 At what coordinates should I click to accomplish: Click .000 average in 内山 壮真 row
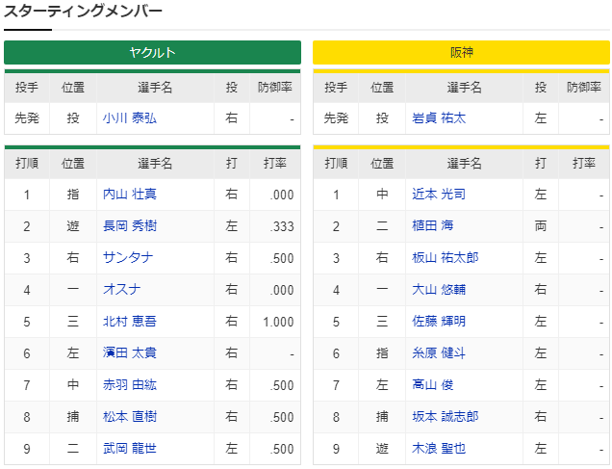coord(282,195)
